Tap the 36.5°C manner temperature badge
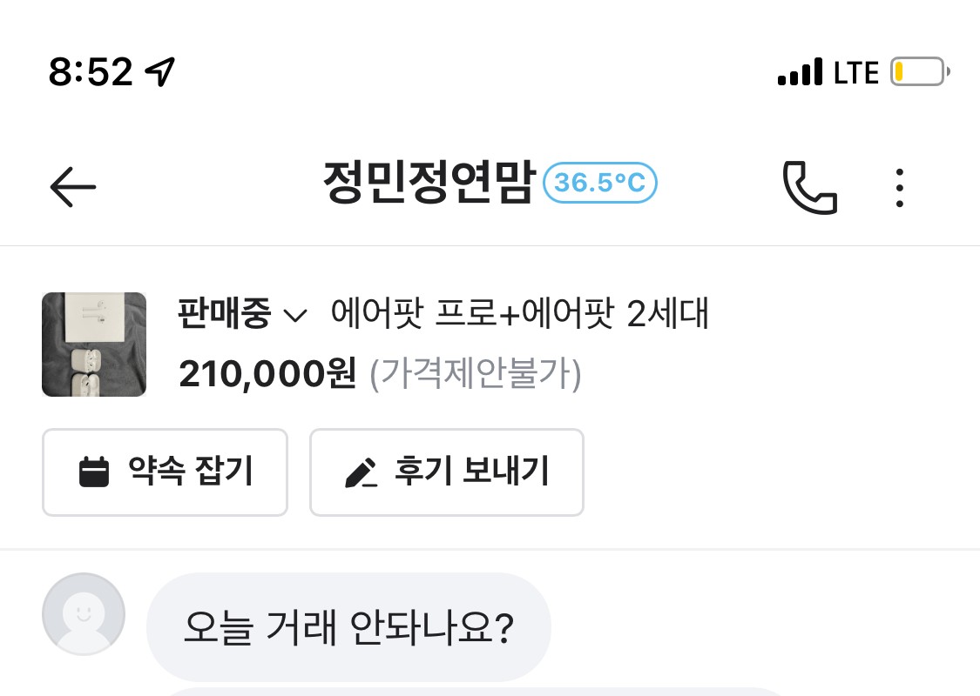 (x=600, y=184)
